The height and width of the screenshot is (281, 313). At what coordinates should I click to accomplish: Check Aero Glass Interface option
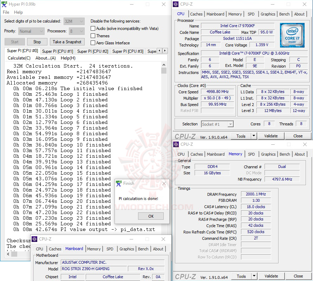93,43
